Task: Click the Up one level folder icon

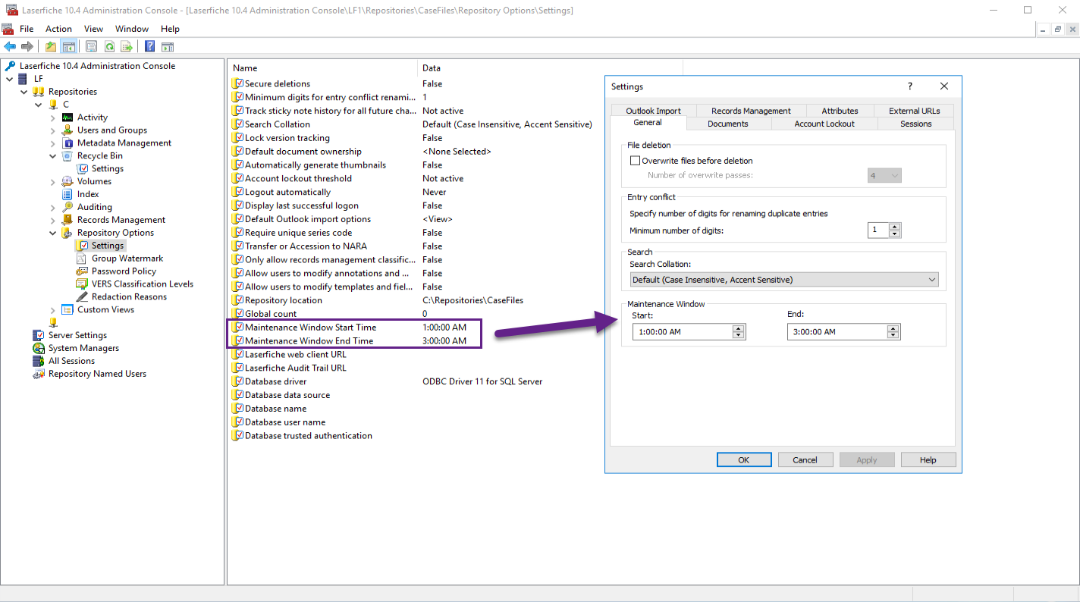Action: (51, 47)
